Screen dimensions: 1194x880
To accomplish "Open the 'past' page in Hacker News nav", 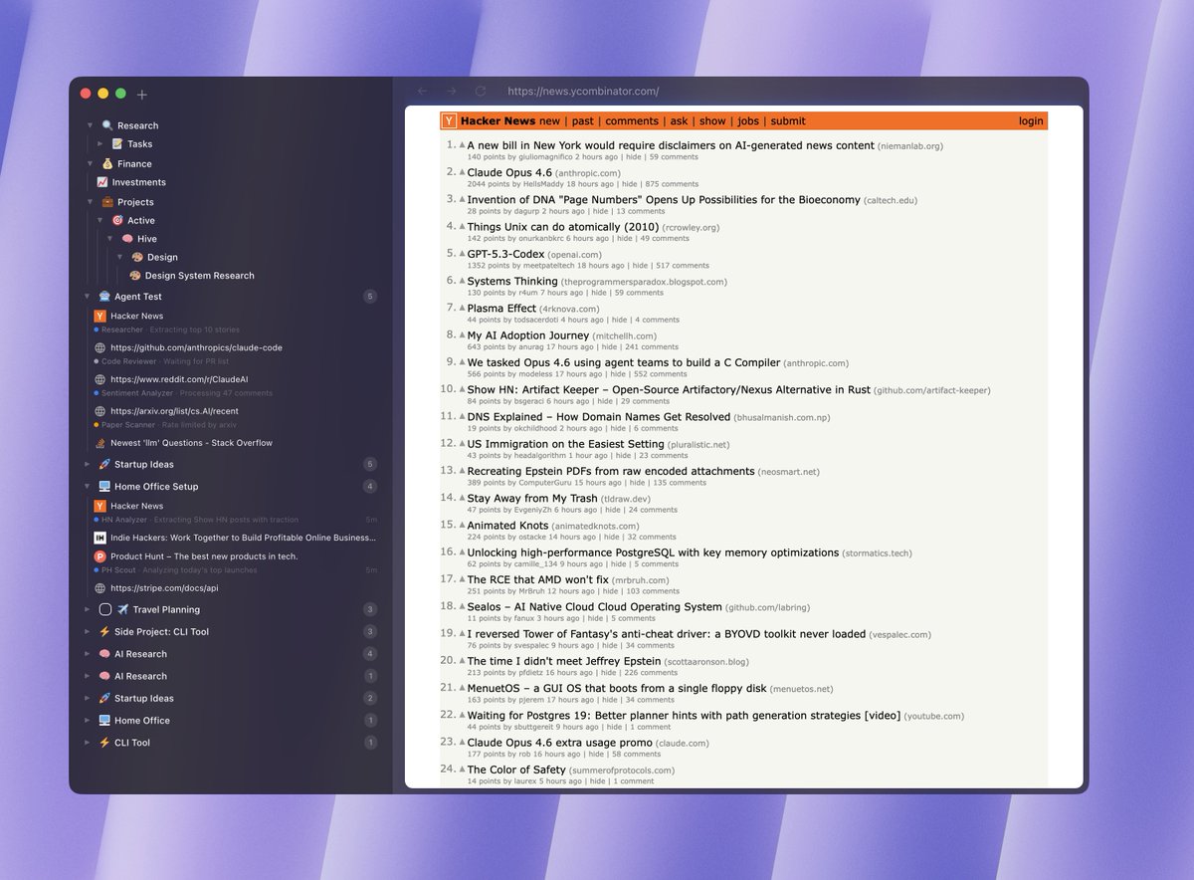I will point(583,121).
